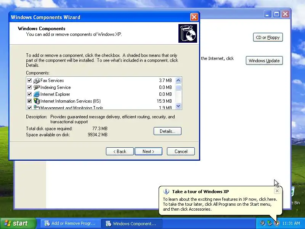The width and height of the screenshot is (305, 229).
Task: Open the Details... button
Action: tap(167, 131)
